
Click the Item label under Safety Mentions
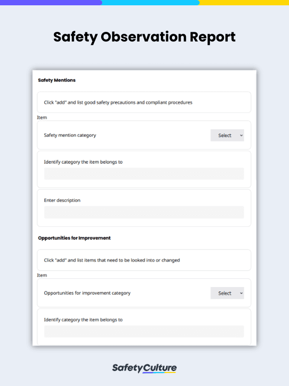tap(42, 117)
